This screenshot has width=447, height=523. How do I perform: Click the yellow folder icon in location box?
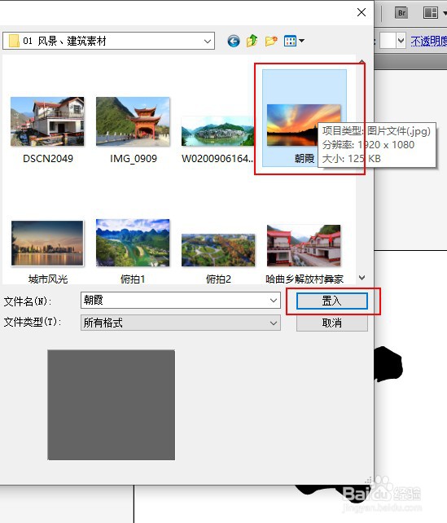click(14, 41)
